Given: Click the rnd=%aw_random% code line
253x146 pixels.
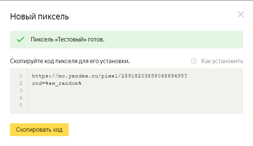Looking at the screenshot, I should coord(57,83).
